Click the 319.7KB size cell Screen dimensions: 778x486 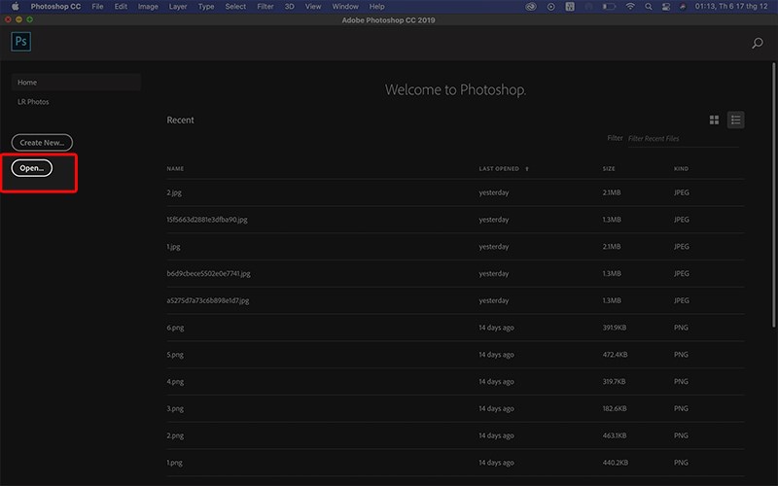coord(614,382)
